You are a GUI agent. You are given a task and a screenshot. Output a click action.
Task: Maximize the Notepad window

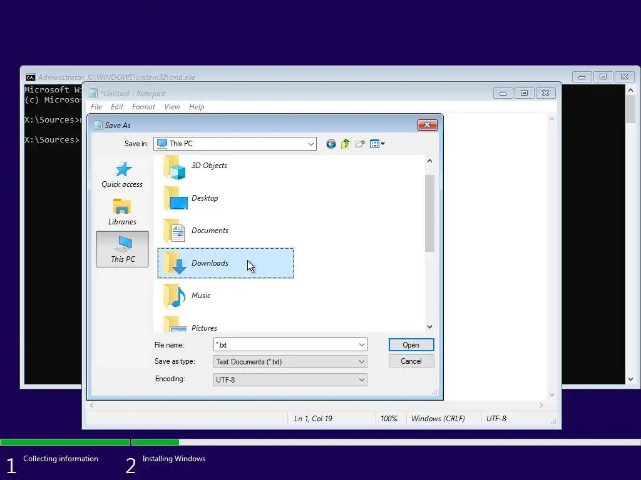coord(524,94)
